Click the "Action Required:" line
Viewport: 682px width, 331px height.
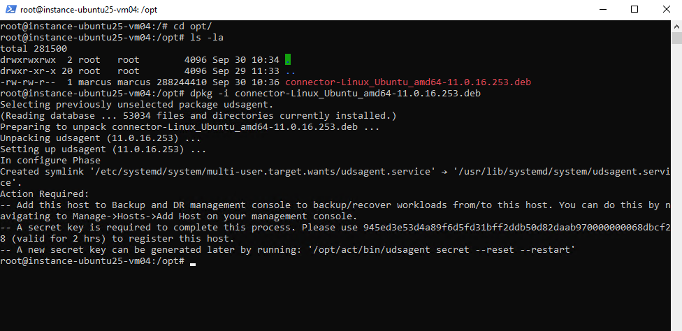click(45, 194)
